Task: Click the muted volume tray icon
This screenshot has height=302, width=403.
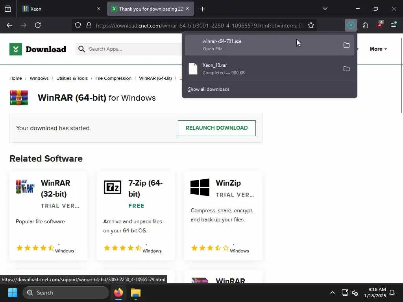Action: (x=355, y=293)
